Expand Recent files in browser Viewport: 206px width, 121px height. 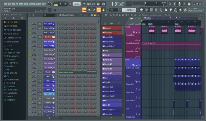pos(12,26)
